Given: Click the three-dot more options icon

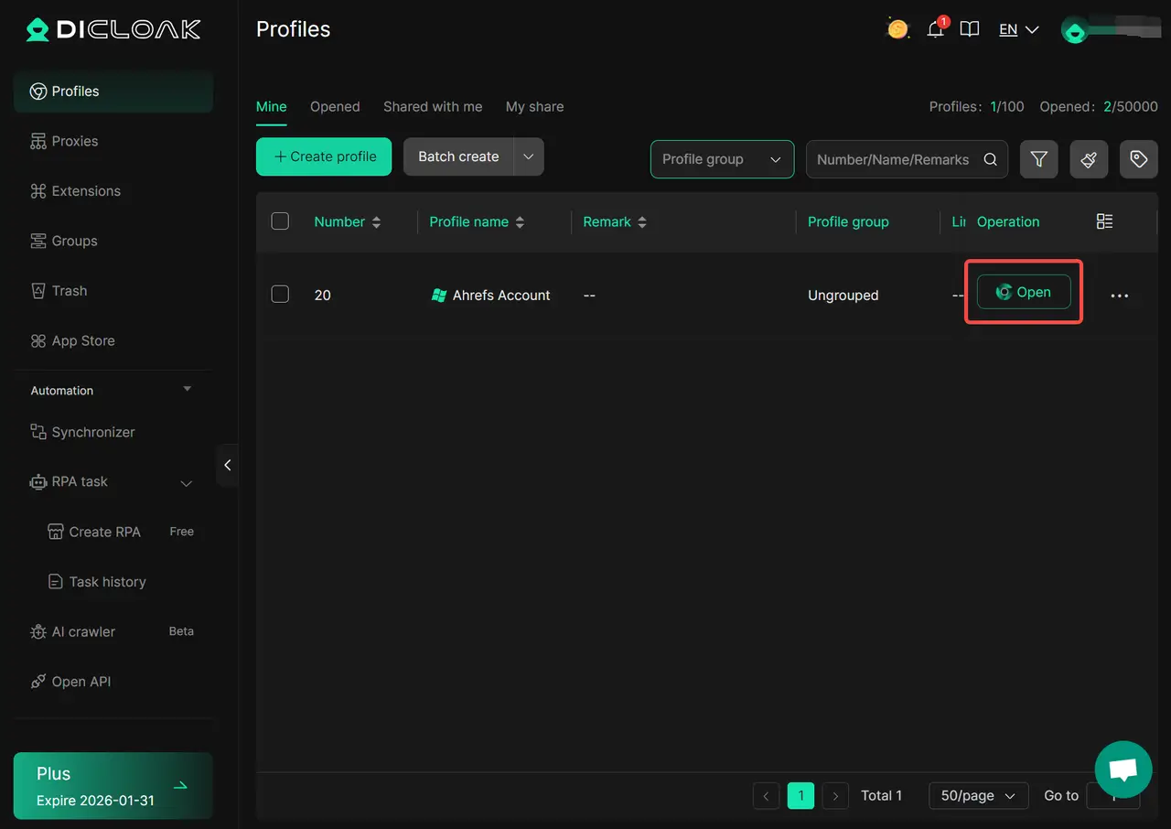Looking at the screenshot, I should pyautogui.click(x=1119, y=296).
